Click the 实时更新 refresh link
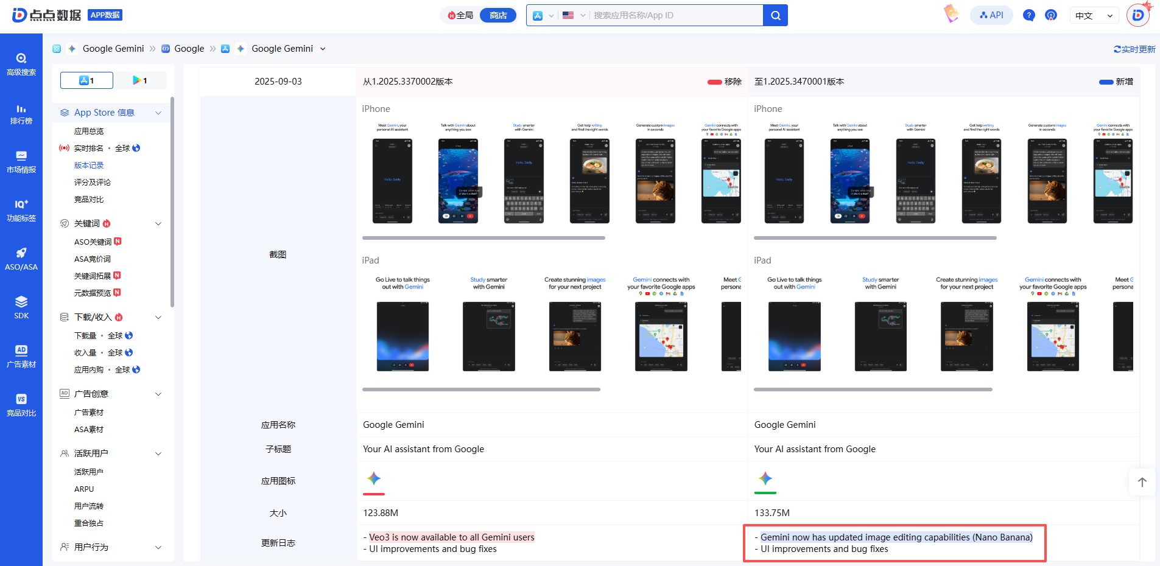 (1134, 49)
